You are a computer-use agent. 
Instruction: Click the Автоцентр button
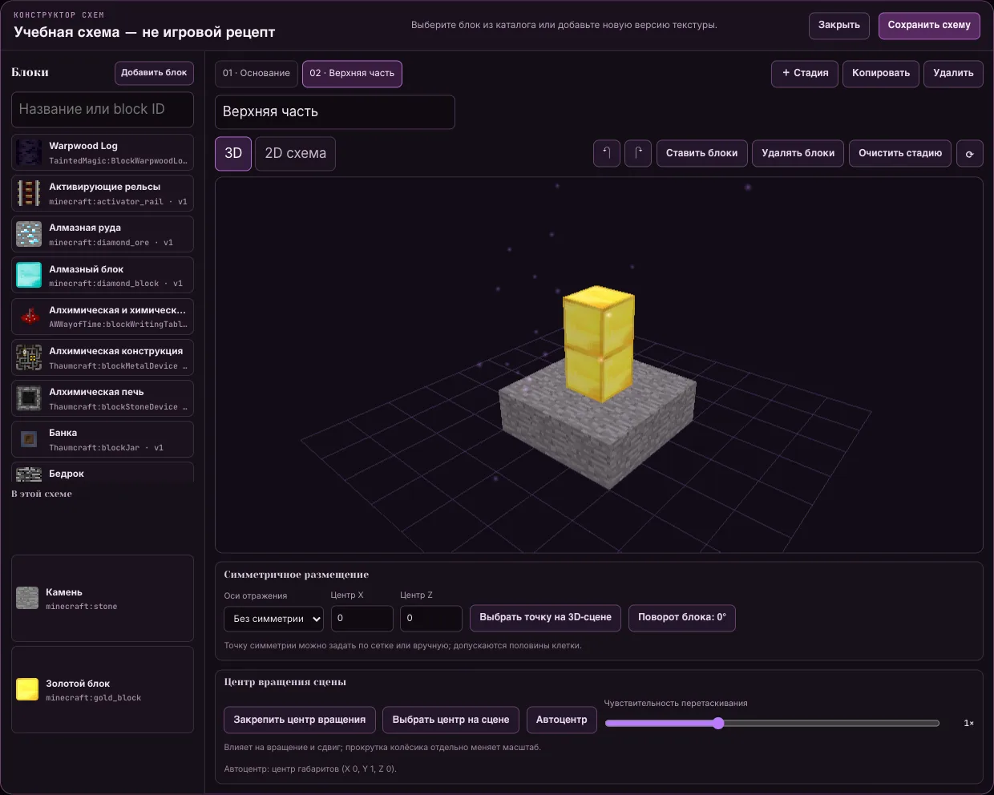[561, 720]
